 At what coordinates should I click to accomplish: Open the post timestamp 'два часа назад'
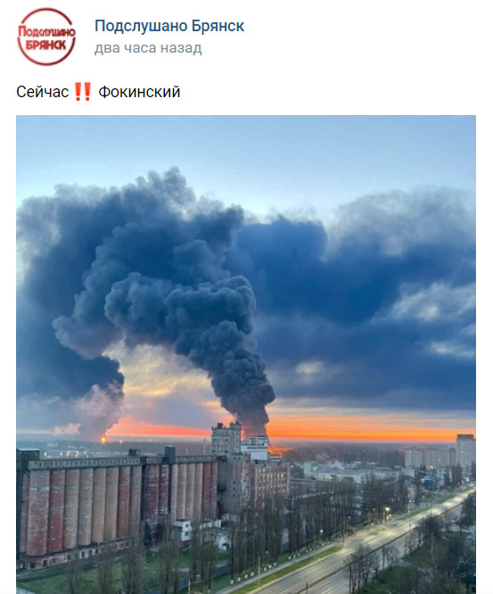(x=148, y=48)
